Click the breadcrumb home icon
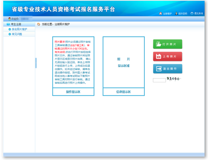 (39, 24)
